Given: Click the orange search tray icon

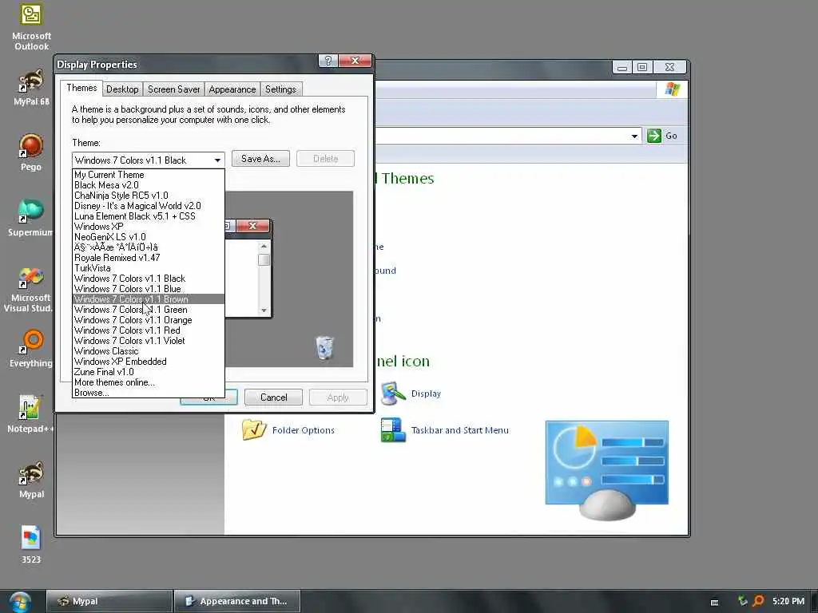Looking at the screenshot, I should pyautogui.click(x=758, y=601).
